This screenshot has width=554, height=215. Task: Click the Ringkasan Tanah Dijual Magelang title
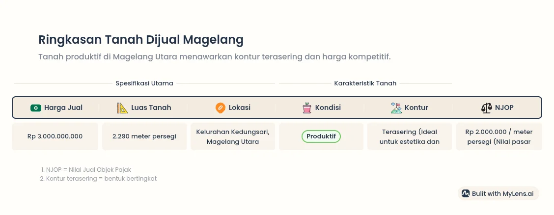click(141, 39)
